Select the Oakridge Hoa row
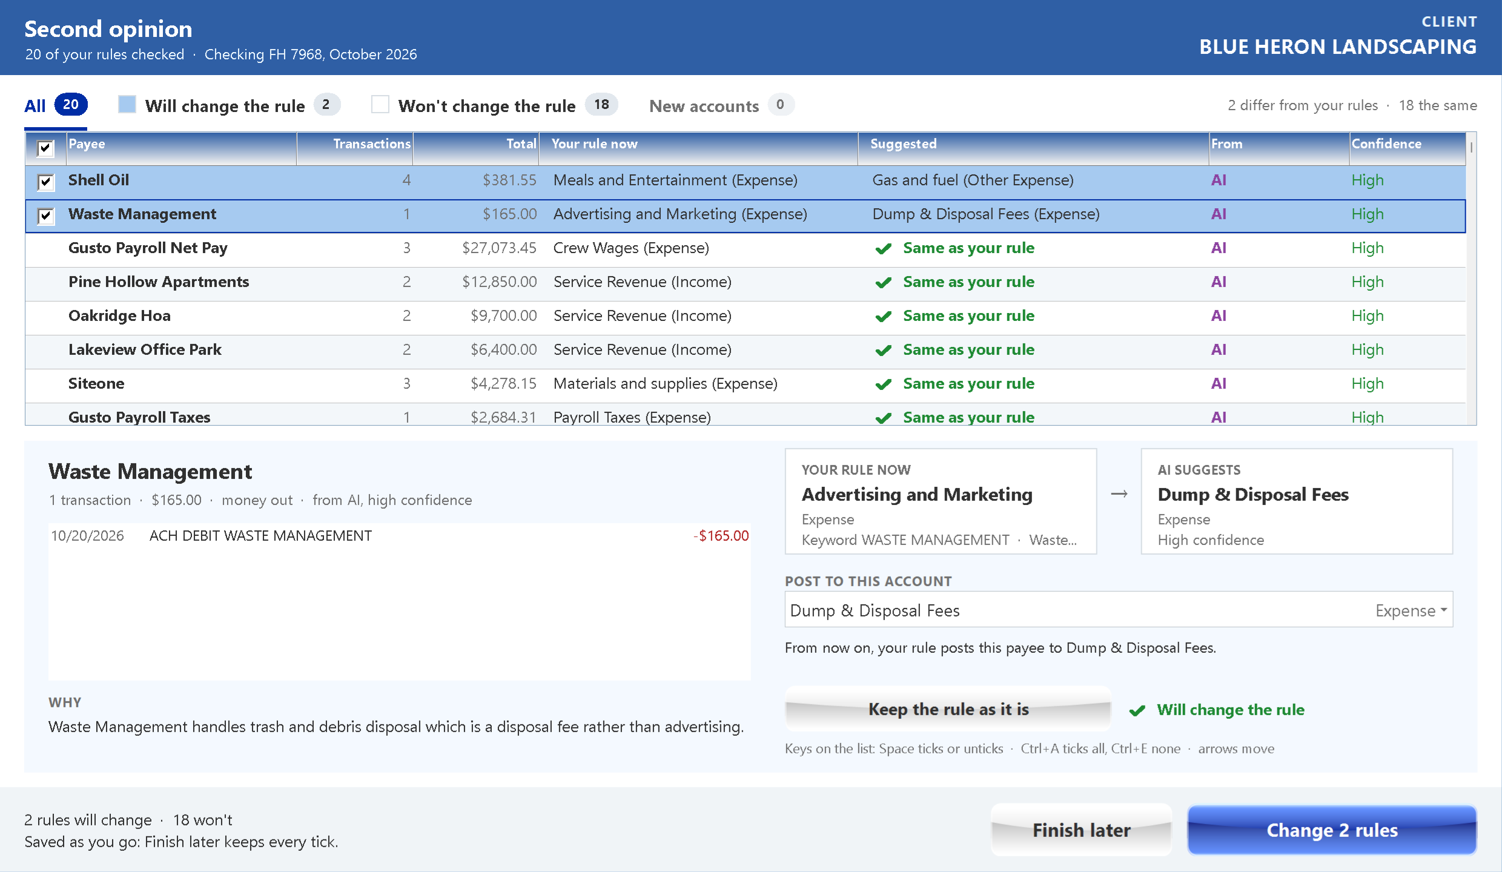The width and height of the screenshot is (1502, 872). point(745,317)
